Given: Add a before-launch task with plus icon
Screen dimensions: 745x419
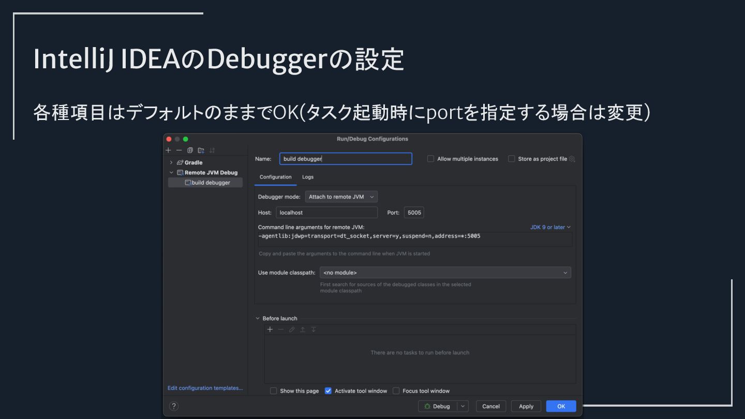Looking at the screenshot, I should tap(270, 330).
